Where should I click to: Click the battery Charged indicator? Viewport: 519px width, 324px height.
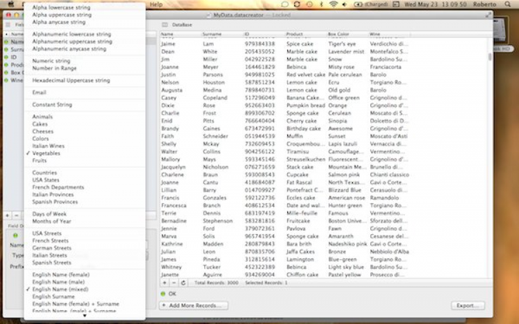371,4
